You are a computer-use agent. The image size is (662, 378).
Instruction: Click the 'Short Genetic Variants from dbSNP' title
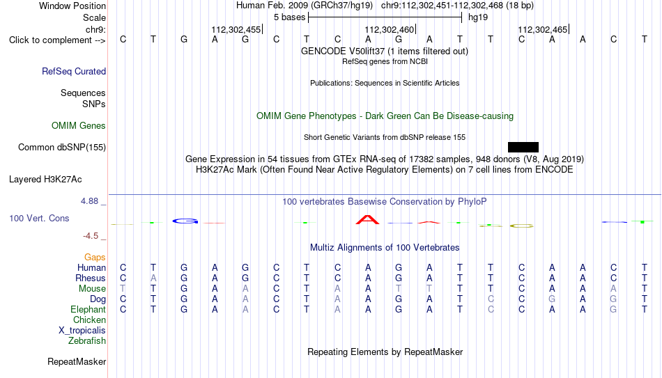tap(385, 138)
